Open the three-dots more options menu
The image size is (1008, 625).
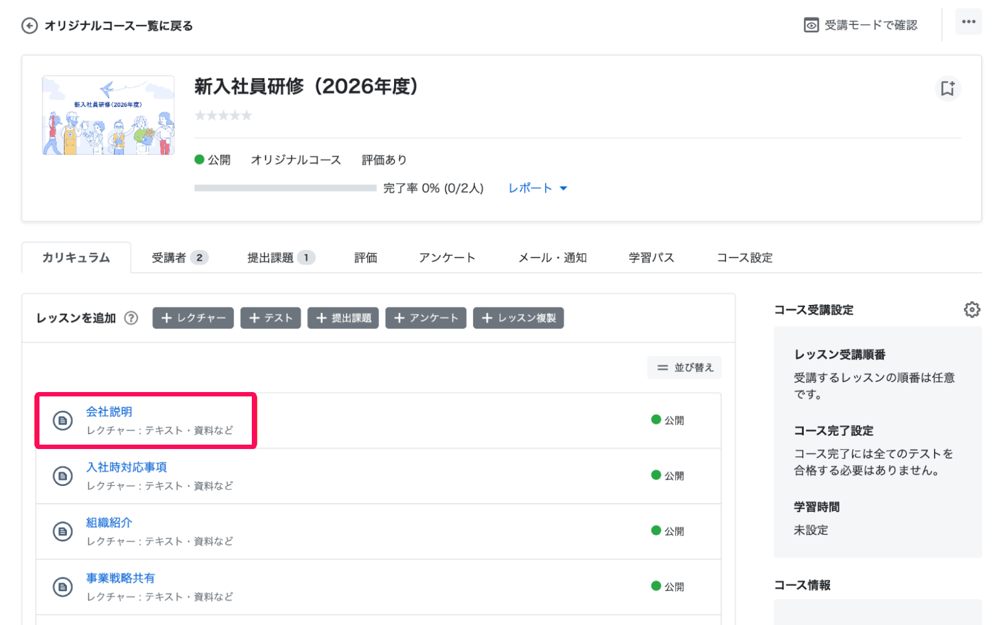pos(969,22)
